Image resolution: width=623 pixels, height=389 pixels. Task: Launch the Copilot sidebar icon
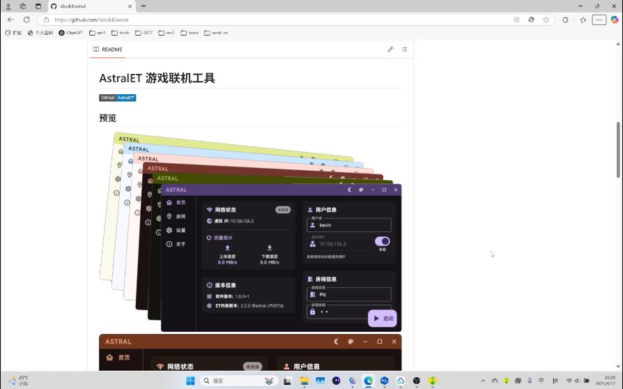[614, 20]
